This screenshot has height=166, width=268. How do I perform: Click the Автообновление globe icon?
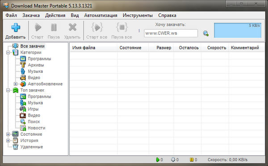click(23, 84)
